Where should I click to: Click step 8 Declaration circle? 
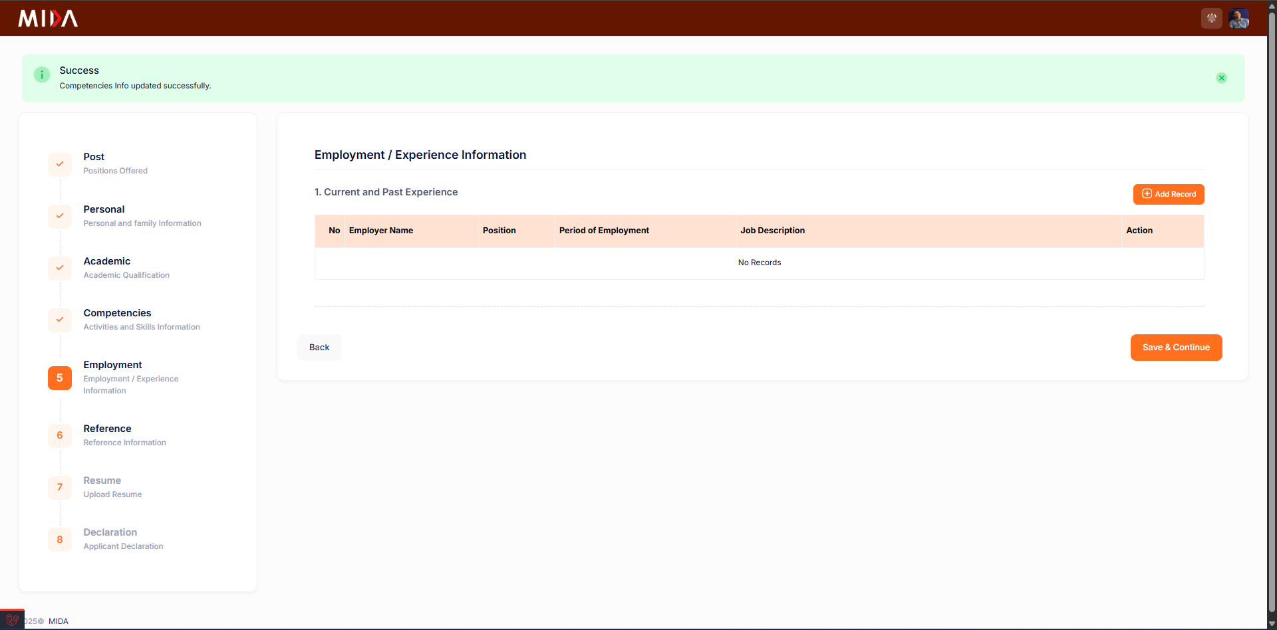coord(60,540)
